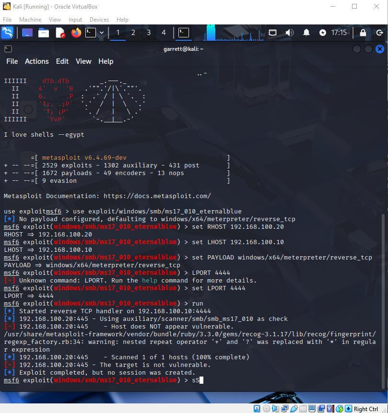Open VirtualBox View menu
The width and height of the screenshot is (388, 413).
55,20
